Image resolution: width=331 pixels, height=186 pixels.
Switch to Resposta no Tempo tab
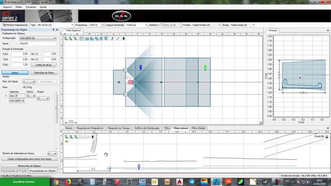point(119,128)
